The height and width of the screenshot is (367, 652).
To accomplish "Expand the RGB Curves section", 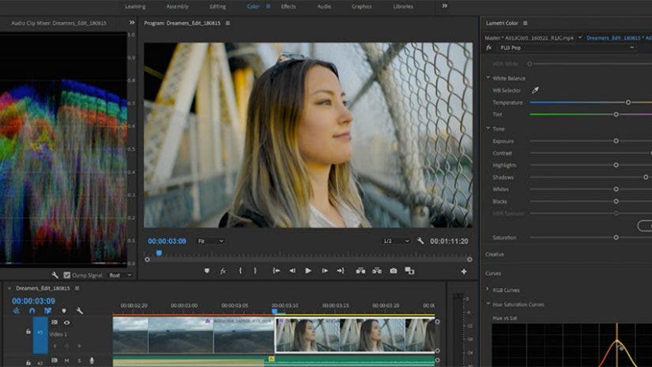I will pyautogui.click(x=488, y=289).
